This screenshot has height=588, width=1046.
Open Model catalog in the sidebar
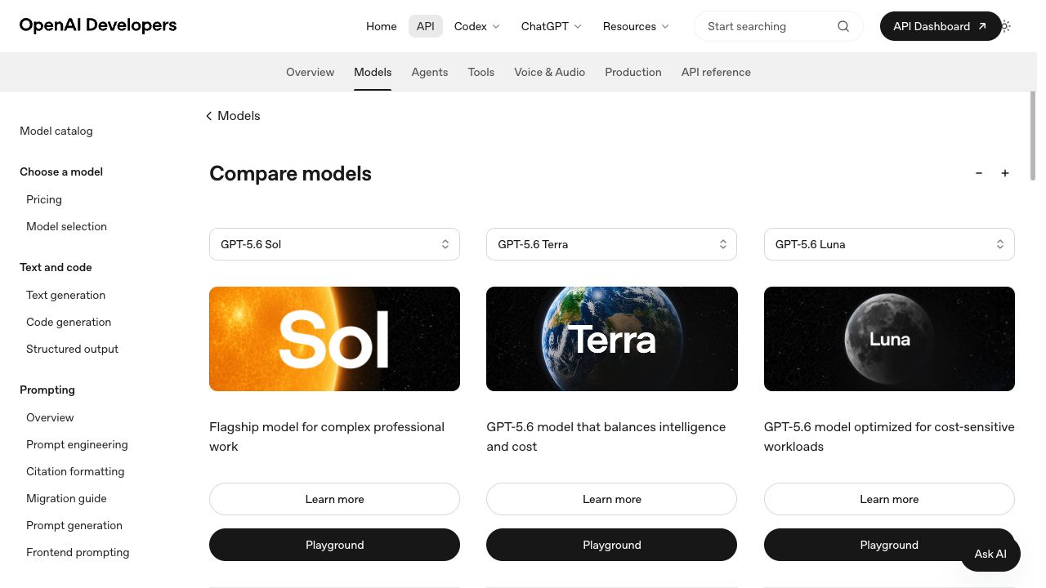pos(56,131)
